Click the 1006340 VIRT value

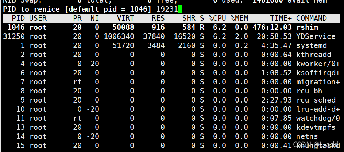119,36
